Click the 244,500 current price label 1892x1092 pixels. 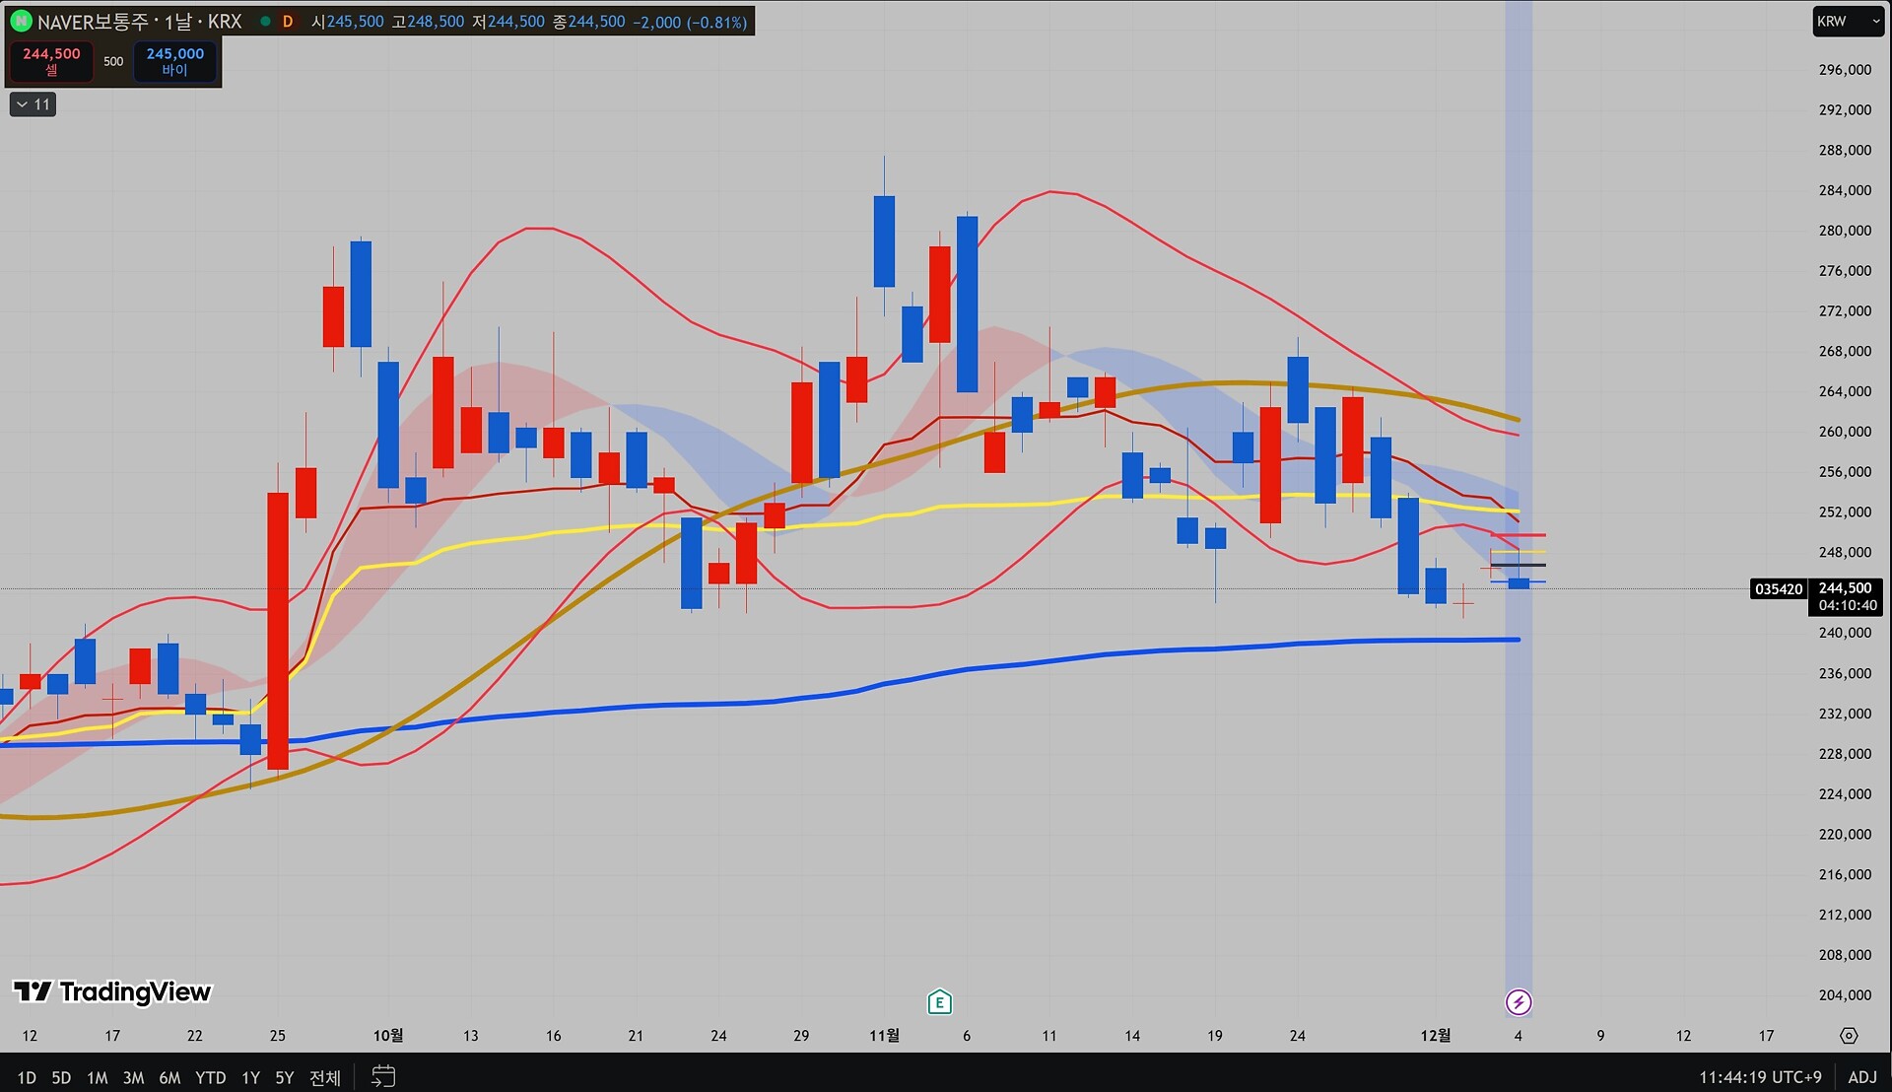[x=1845, y=588]
